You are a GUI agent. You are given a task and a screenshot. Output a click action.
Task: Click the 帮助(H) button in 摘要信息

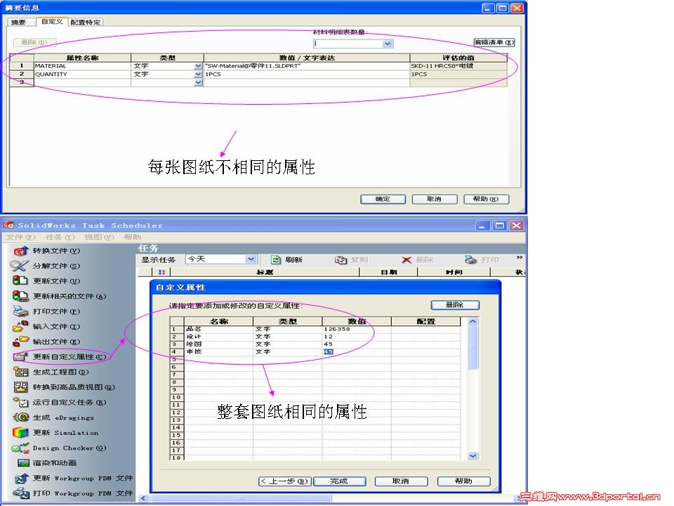[486, 199]
